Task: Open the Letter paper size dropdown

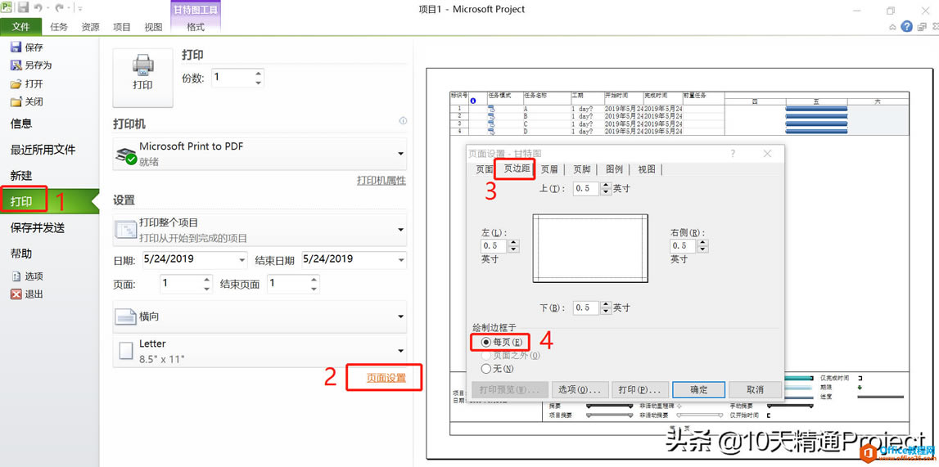Action: point(260,351)
